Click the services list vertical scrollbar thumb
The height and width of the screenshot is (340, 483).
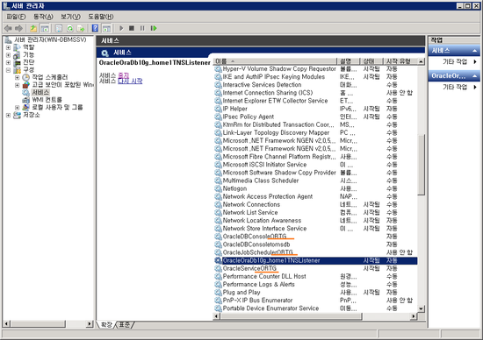tap(421, 165)
